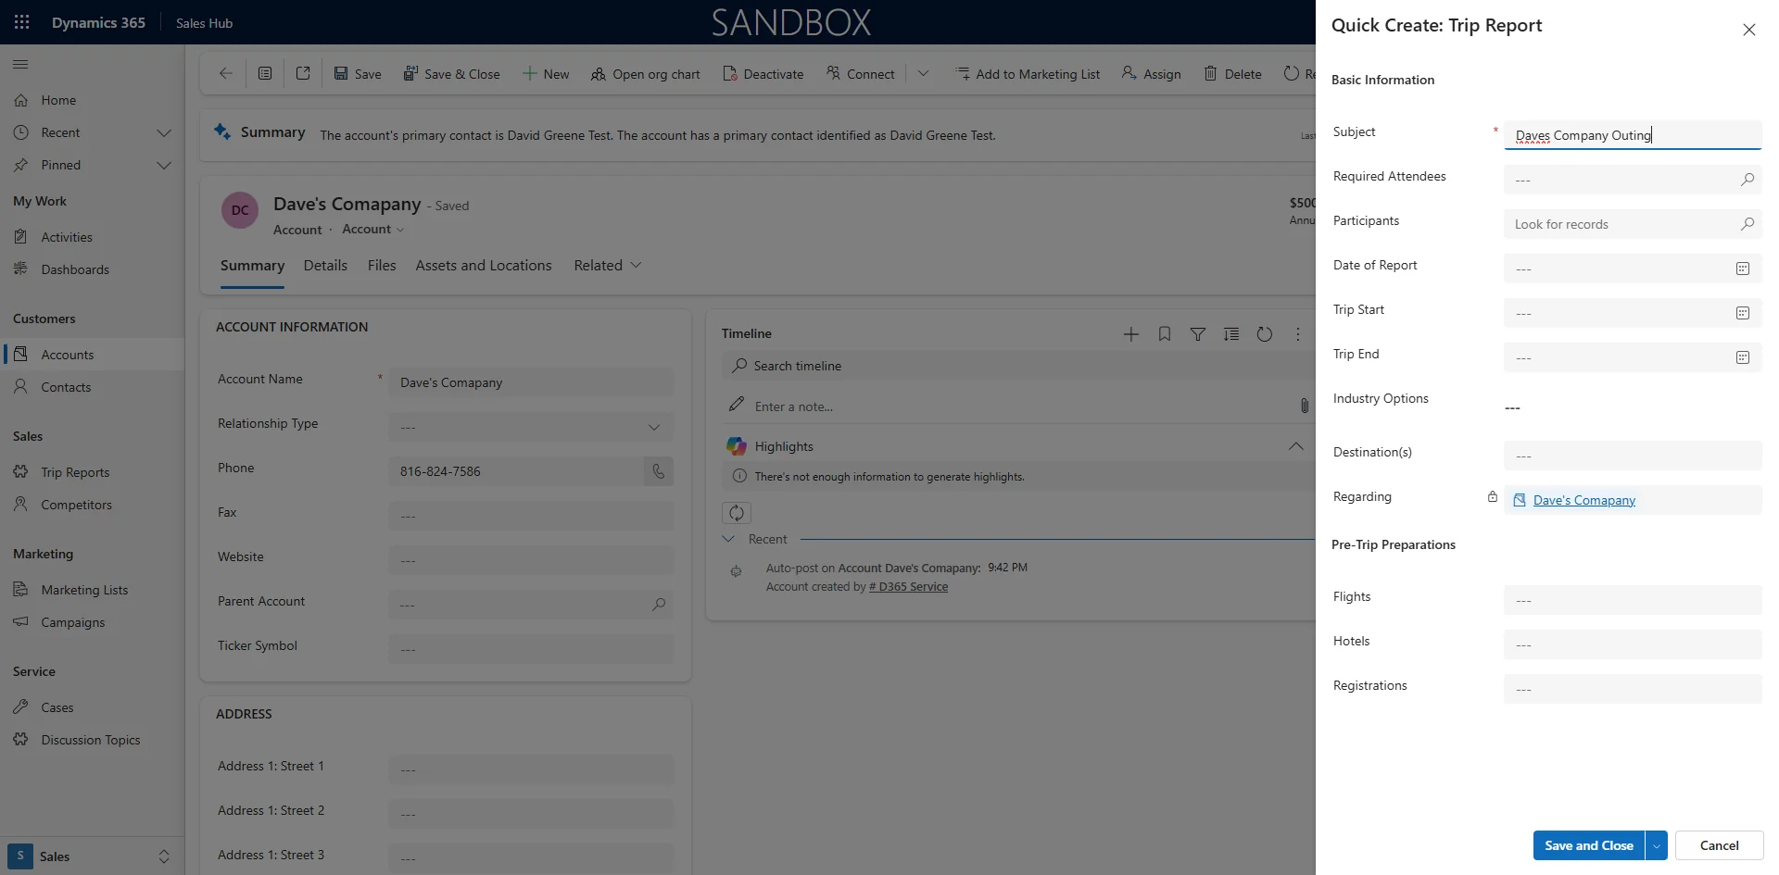
Task: Open the Dynamics 365 app launcher waffle
Action: tap(20, 22)
